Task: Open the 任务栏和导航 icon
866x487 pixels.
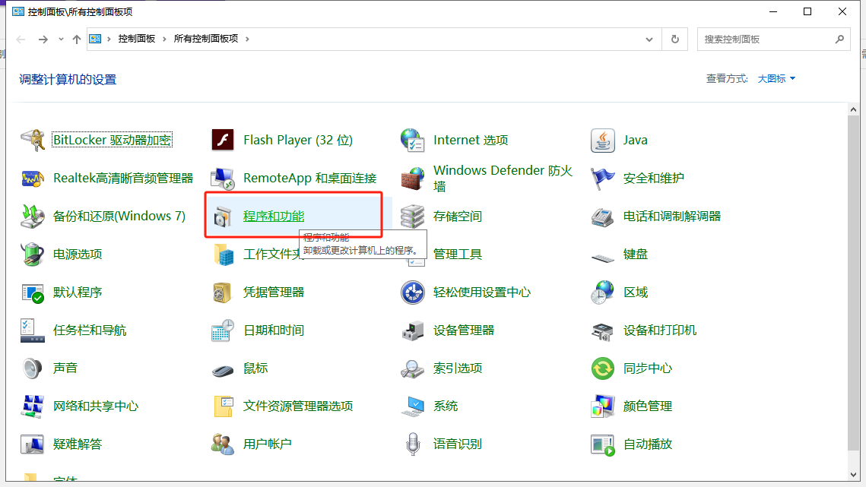Action: click(x=33, y=330)
